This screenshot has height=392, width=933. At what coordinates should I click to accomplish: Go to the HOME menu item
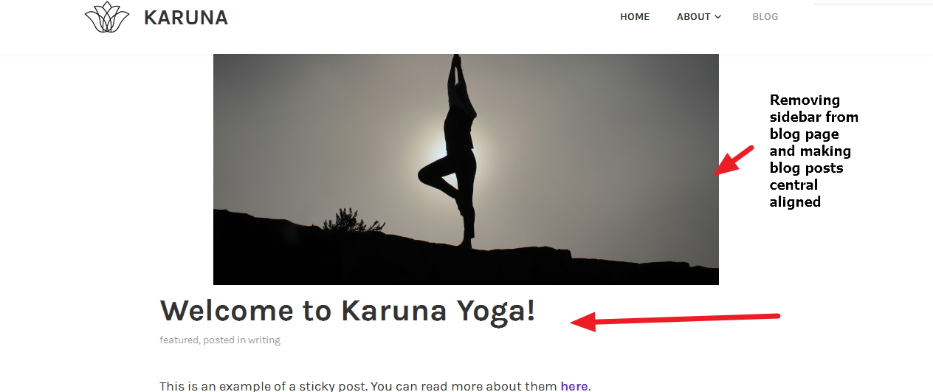635,17
